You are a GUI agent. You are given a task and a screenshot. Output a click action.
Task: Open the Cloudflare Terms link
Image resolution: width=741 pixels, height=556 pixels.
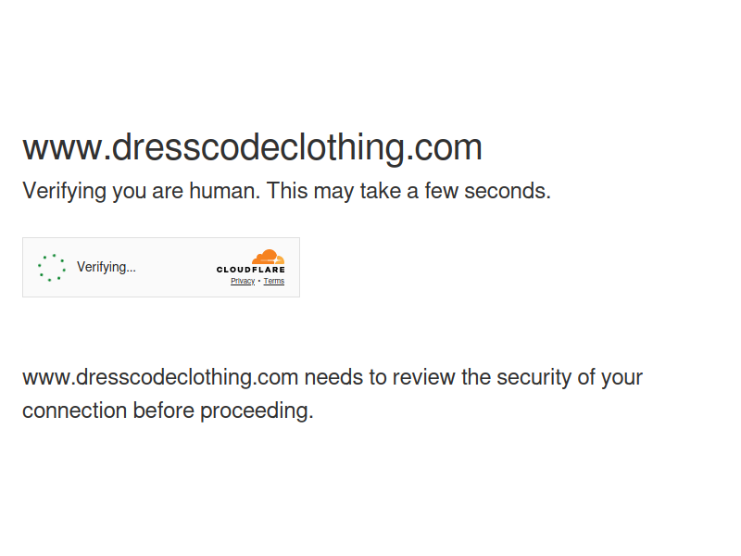click(x=273, y=281)
